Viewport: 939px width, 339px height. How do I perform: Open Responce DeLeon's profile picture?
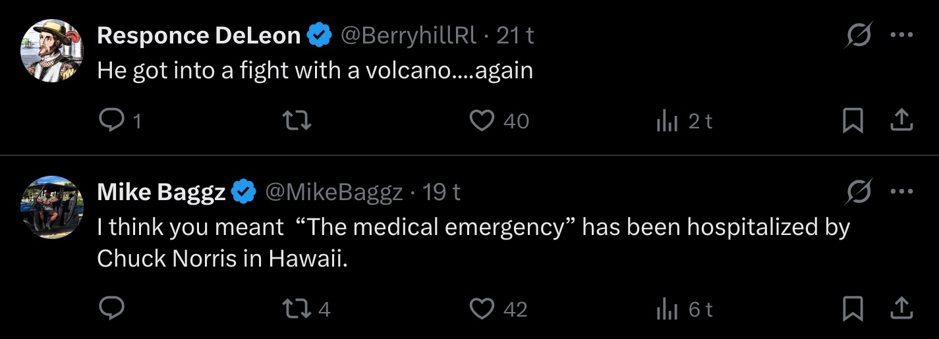click(53, 51)
